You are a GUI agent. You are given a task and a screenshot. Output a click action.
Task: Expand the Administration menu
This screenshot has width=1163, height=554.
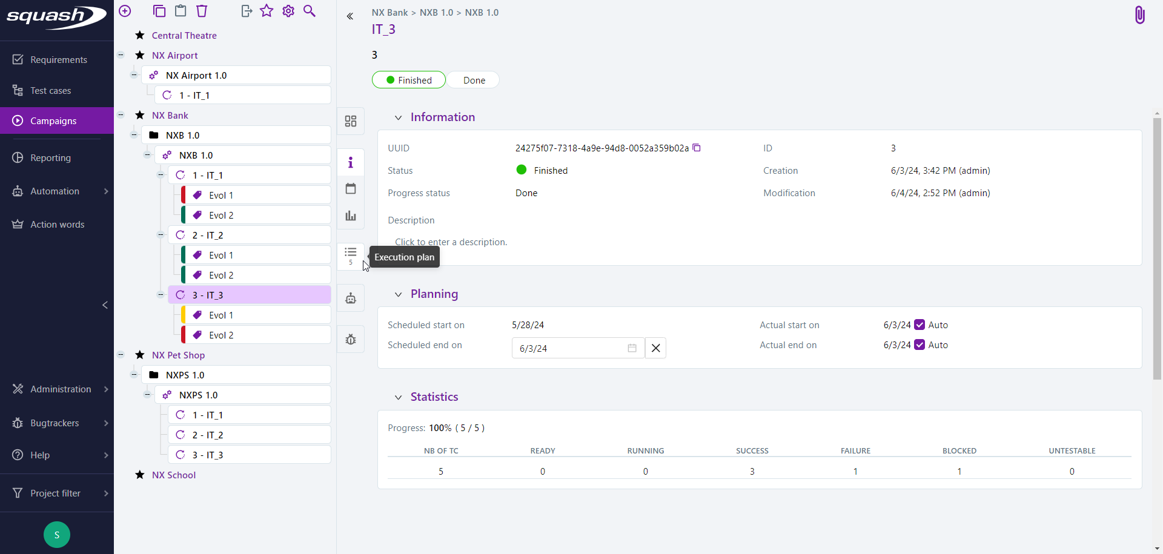pyautogui.click(x=57, y=389)
